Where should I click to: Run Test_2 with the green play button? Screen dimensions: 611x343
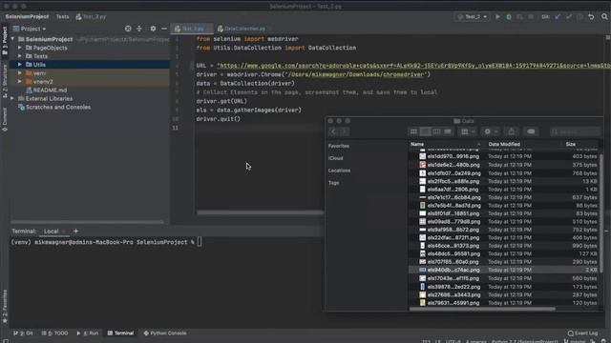pyautogui.click(x=497, y=17)
